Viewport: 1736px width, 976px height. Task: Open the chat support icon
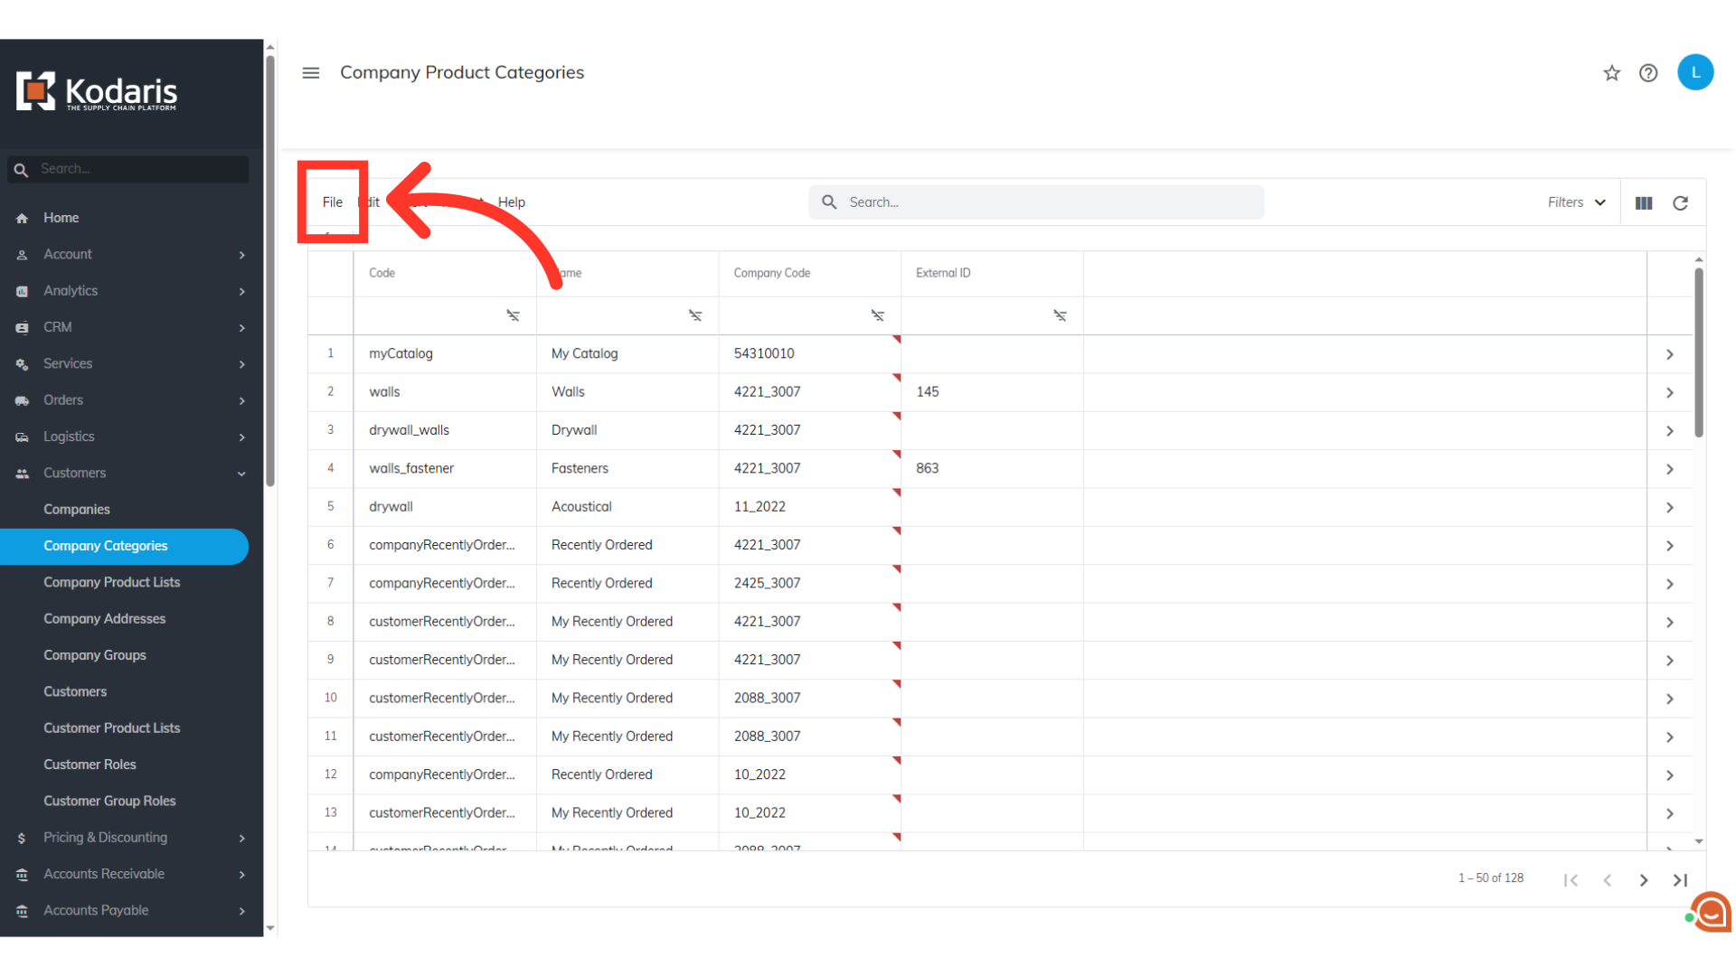click(x=1711, y=913)
